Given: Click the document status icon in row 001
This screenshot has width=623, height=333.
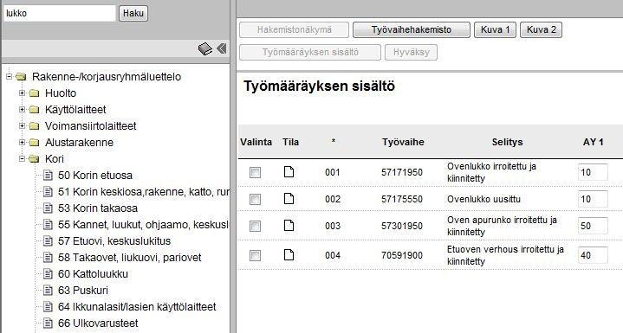Looking at the screenshot, I should tap(289, 171).
